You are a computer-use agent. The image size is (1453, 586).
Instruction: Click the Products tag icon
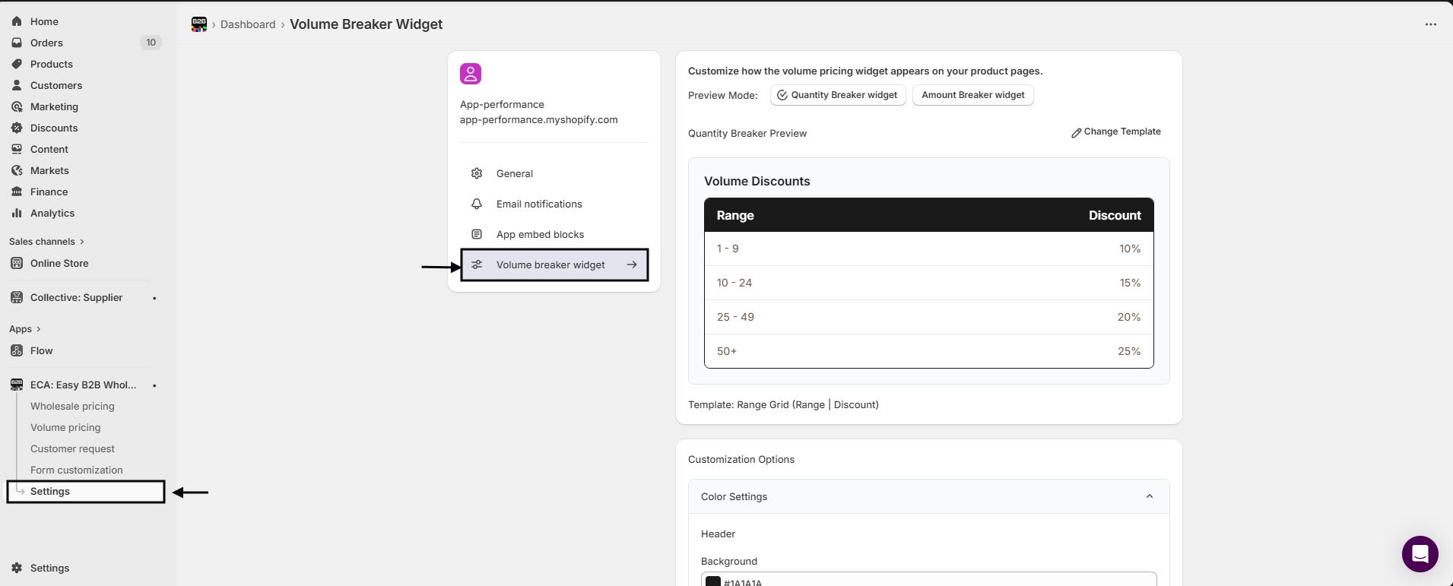[x=17, y=64]
